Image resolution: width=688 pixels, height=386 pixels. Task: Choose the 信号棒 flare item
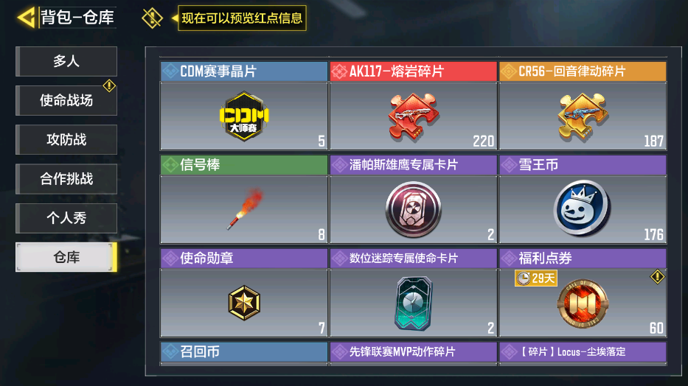tap(244, 208)
